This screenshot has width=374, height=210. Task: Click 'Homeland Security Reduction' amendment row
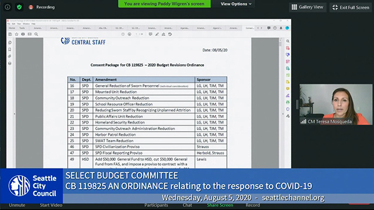[x=147, y=123]
